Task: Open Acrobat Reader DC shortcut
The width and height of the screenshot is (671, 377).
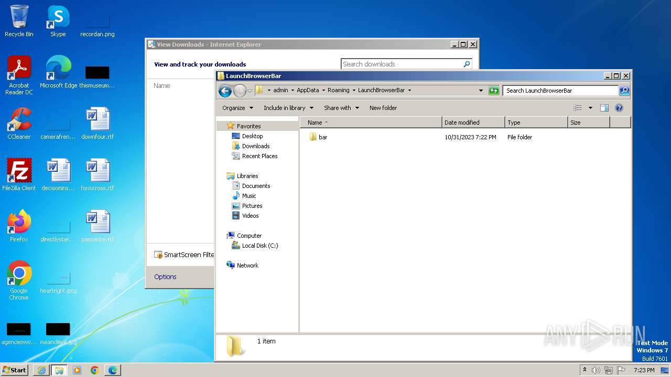Action: pos(19,75)
